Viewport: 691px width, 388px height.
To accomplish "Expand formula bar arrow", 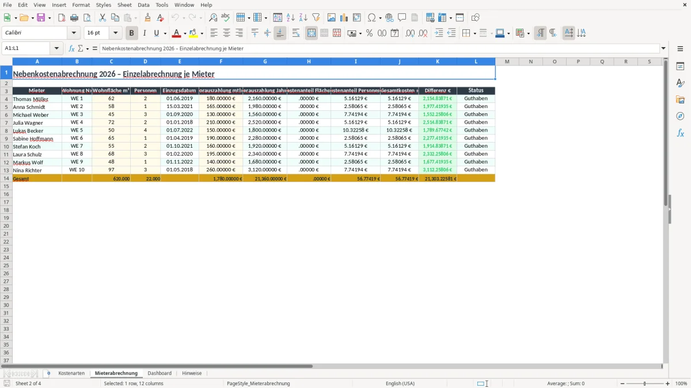I will tap(663, 48).
